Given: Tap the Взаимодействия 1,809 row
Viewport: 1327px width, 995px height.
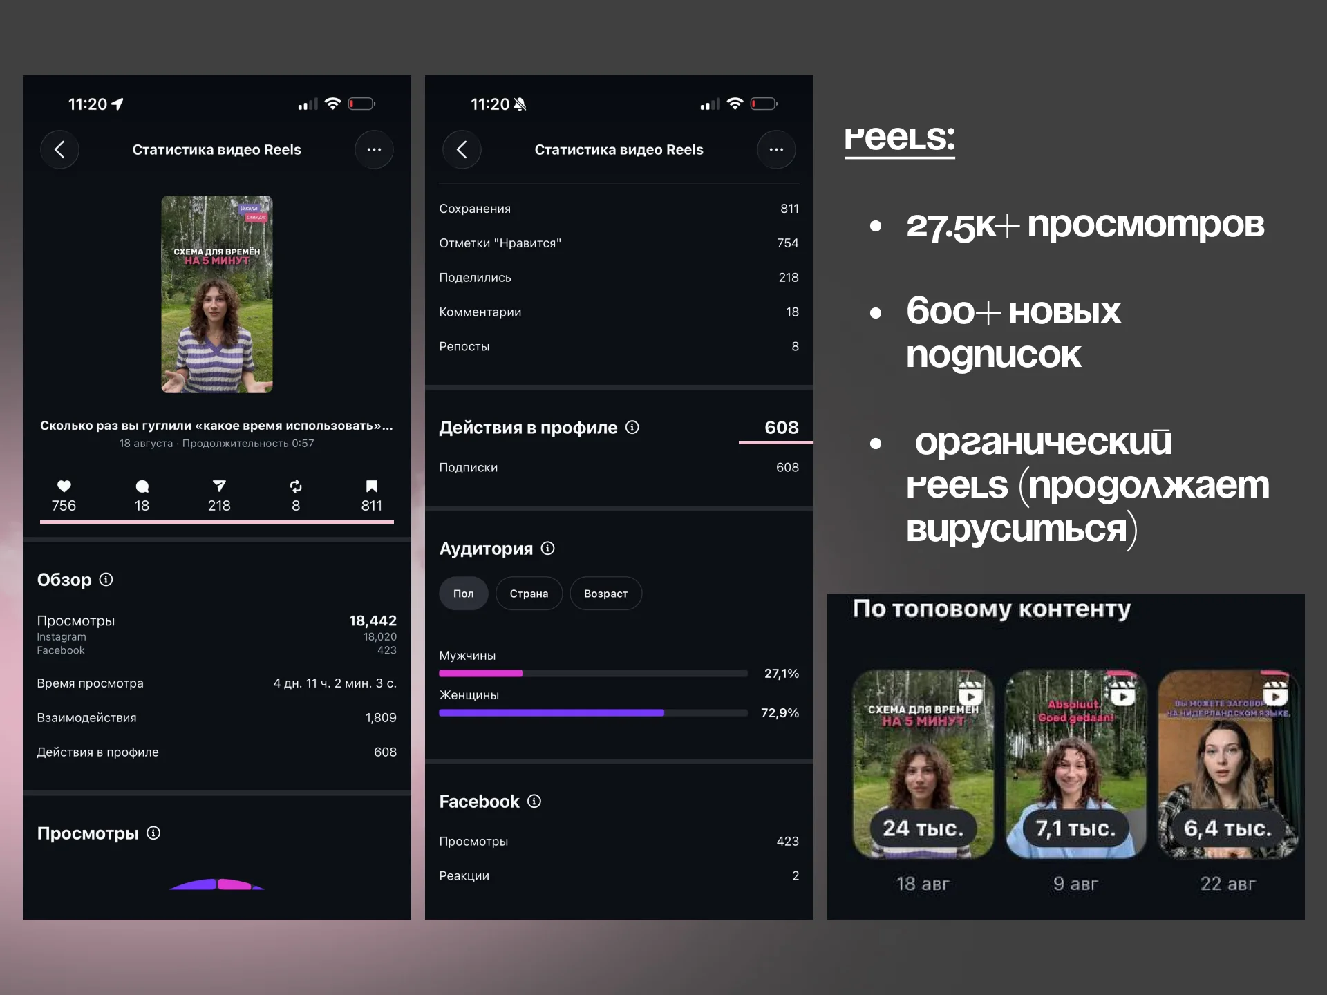Looking at the screenshot, I should coord(217,718).
